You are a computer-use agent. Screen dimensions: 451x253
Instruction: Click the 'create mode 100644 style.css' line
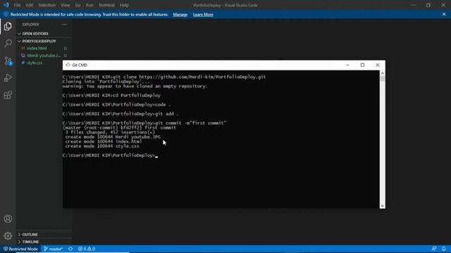click(102, 146)
